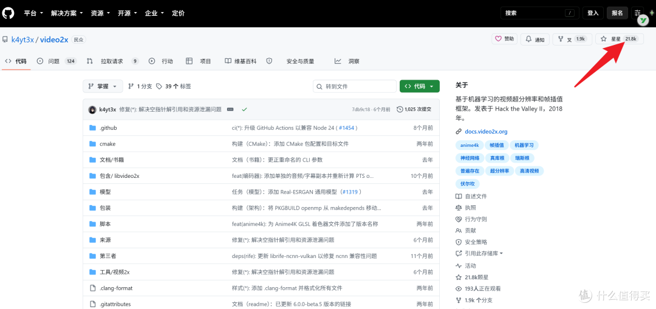Switch to the 代码 tab
Screen dimensions: 656x309
[x=15, y=61]
